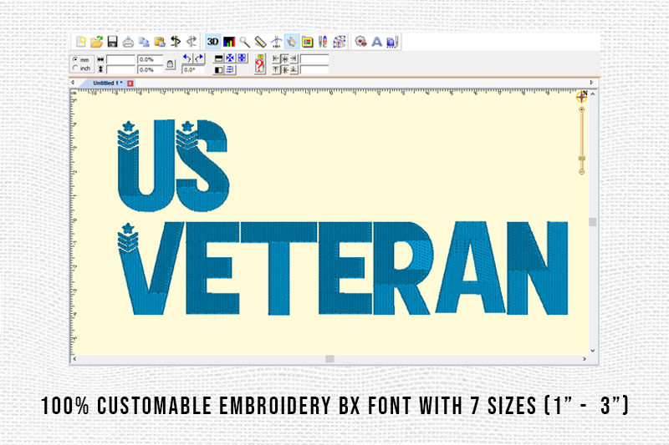Click the stitch simulator needle icon
The height and width of the screenshot is (445, 669).
tap(277, 42)
